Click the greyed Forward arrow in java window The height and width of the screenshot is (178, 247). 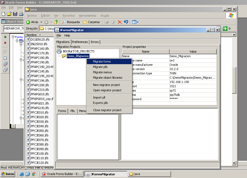pyautogui.click(x=46, y=22)
